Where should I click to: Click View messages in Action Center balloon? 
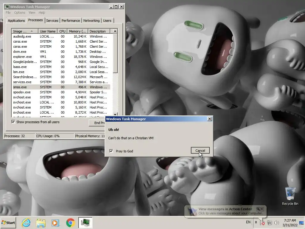point(225,209)
